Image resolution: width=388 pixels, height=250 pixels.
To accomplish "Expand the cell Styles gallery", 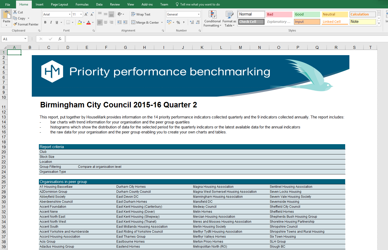I will coord(379,24).
